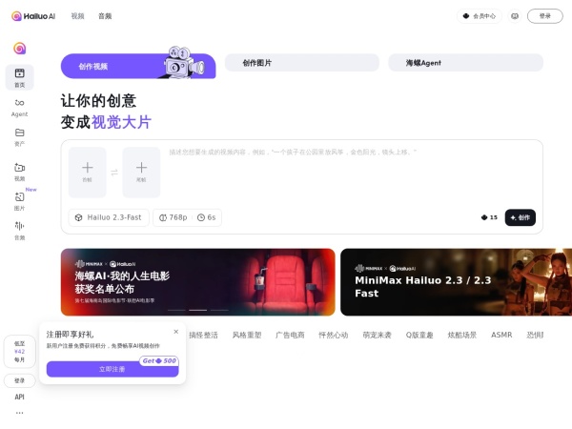572x429 pixels.
Task: Switch to the 创作图片 tab
Action: click(x=302, y=63)
